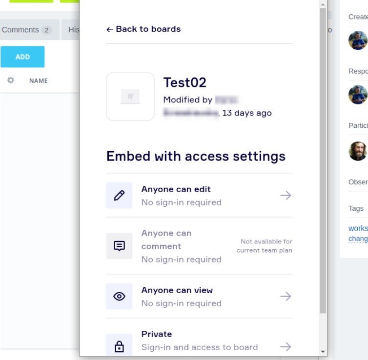Click the blue ADD button
368x360 pixels.
pos(22,57)
